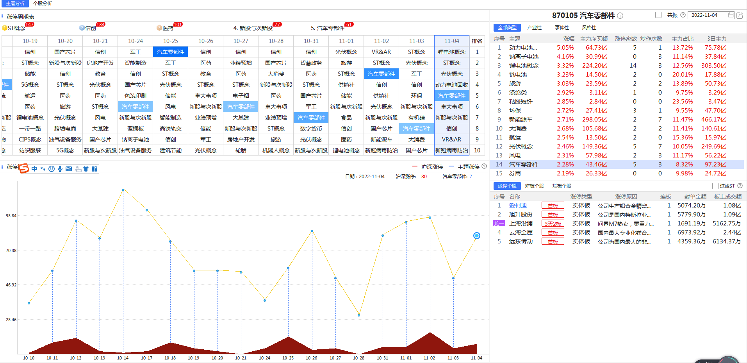Toggle 沪深涨停 legend series

[x=428, y=166]
